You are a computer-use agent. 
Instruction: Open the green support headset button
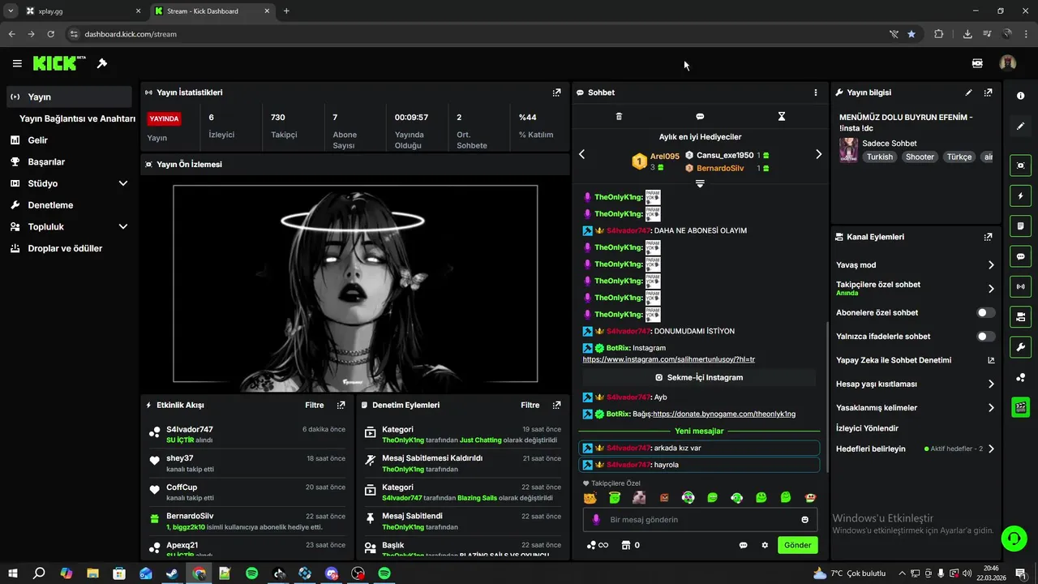pyautogui.click(x=1013, y=538)
